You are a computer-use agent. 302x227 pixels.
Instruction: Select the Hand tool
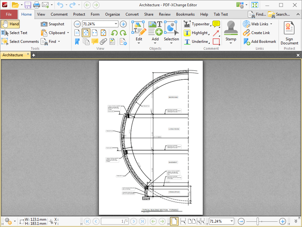coord(10,24)
